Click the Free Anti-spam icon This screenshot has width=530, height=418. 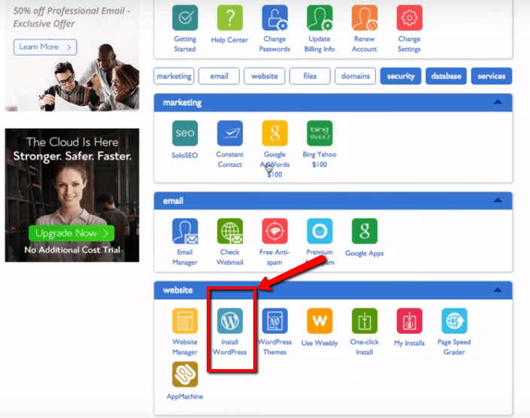[x=275, y=231]
